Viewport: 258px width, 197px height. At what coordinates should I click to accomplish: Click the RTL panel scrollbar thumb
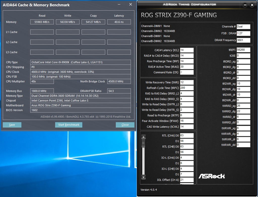[x=143, y=143]
